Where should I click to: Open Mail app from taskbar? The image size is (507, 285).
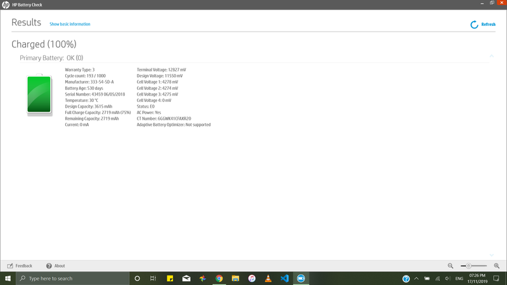[x=186, y=278]
